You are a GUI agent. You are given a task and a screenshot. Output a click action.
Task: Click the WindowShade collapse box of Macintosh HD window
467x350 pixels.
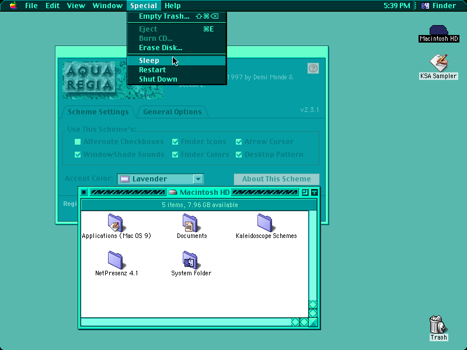pos(314,192)
